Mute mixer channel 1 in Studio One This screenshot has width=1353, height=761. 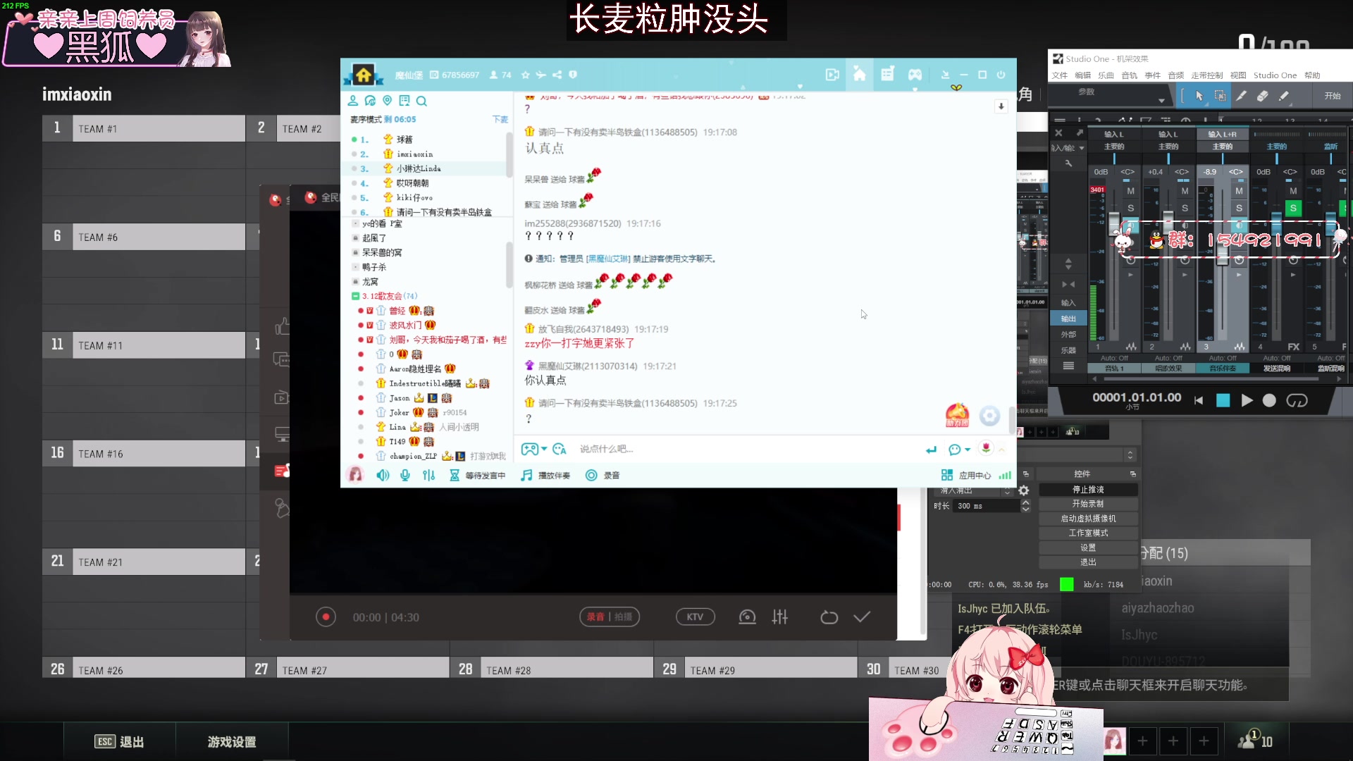pos(1130,191)
